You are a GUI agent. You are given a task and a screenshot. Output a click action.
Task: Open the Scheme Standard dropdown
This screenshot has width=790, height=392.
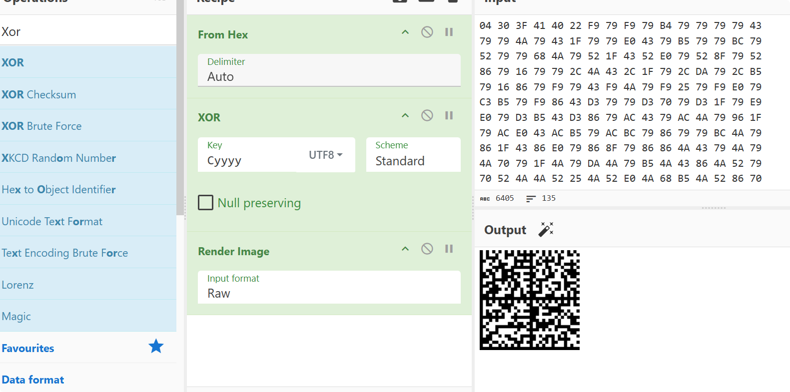pyautogui.click(x=413, y=155)
